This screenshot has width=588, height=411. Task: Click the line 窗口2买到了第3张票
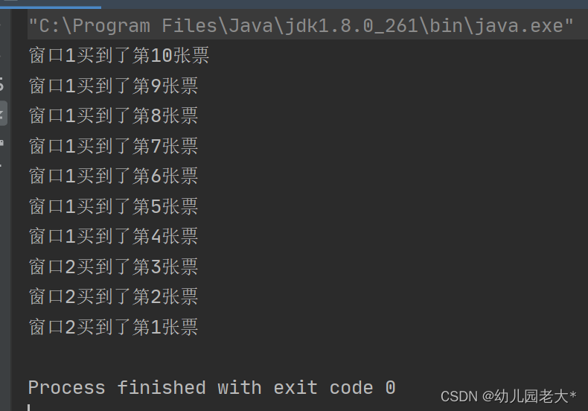[x=113, y=267]
